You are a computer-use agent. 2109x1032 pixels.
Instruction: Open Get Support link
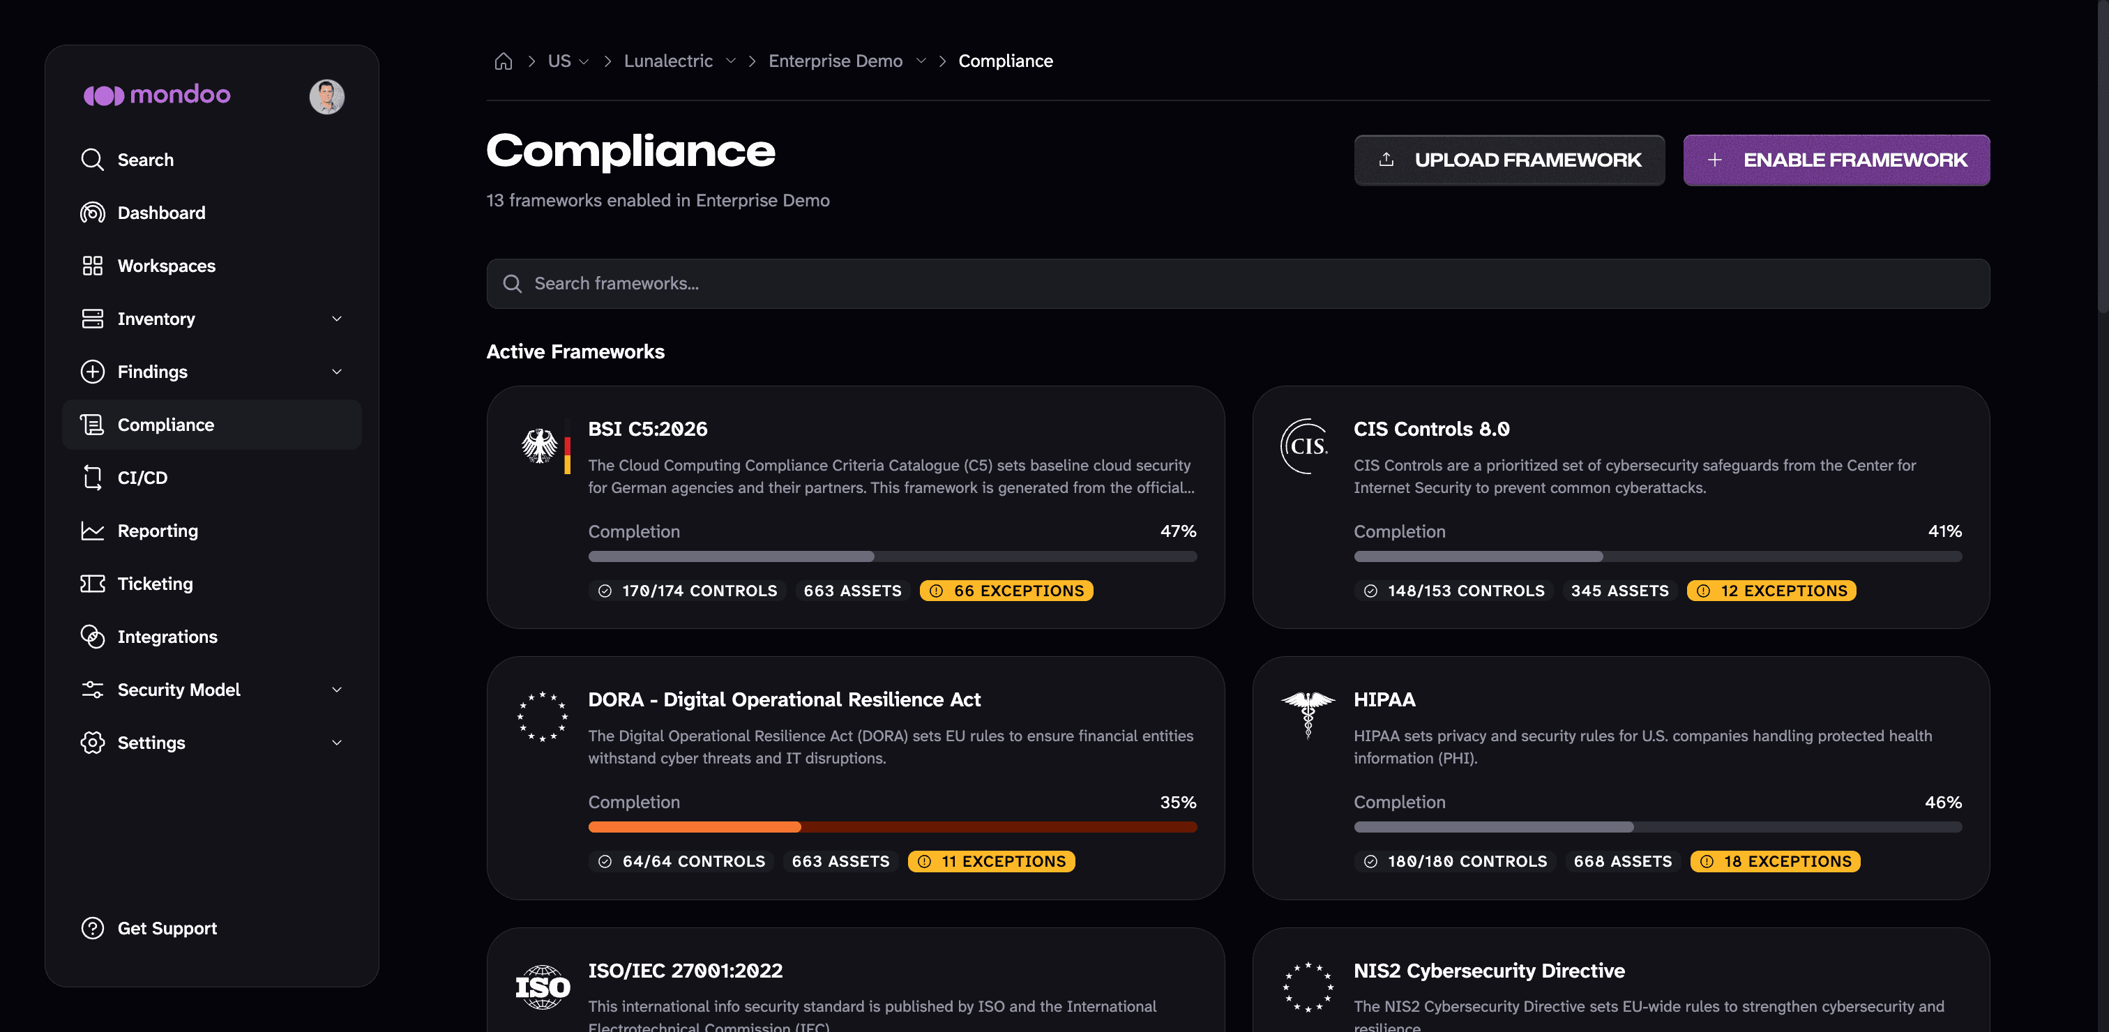(x=211, y=928)
